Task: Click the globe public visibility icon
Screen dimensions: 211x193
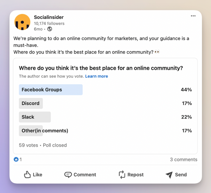Action: pyautogui.click(x=50, y=29)
